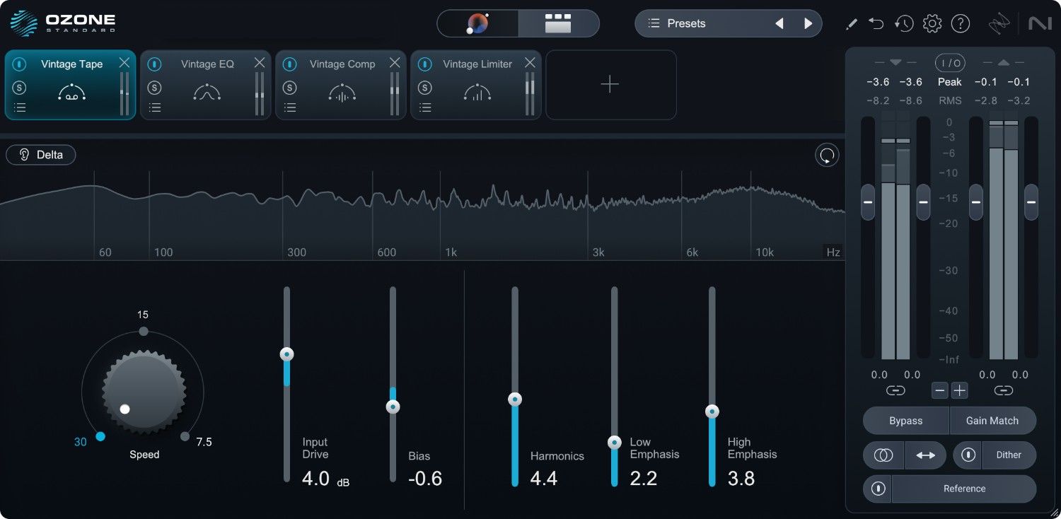Screen dimensions: 1061x519
Task: Solo the Vintage EQ module
Action: 154,88
